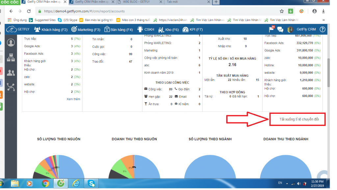
Task: Go back in browser
Action: tap(11, 11)
